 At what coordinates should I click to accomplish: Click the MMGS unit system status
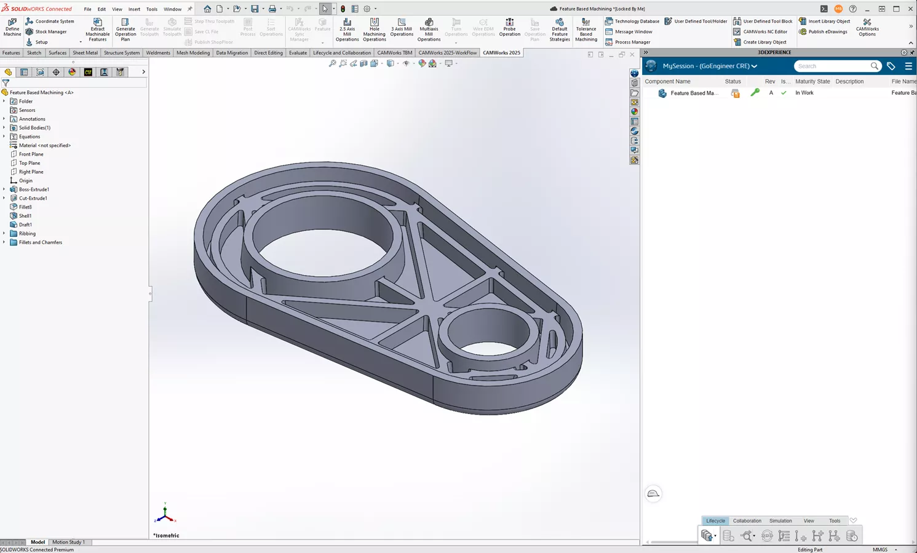coord(879,549)
